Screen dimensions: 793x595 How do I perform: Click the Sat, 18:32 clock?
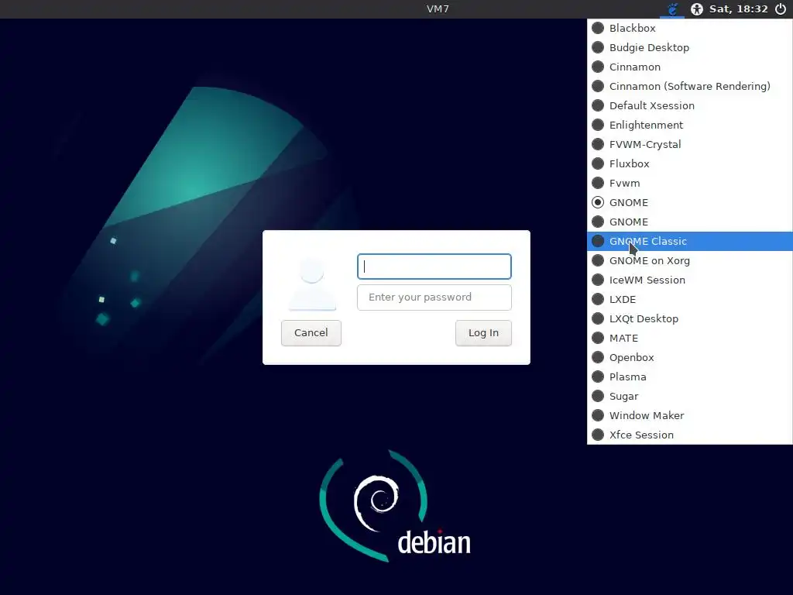pos(738,9)
